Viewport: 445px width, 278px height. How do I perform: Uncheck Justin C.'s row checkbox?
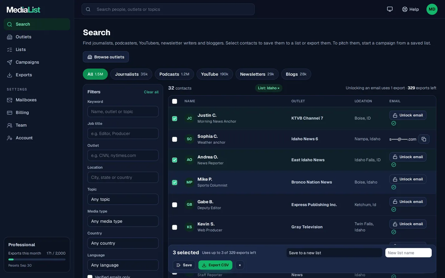tap(175, 119)
